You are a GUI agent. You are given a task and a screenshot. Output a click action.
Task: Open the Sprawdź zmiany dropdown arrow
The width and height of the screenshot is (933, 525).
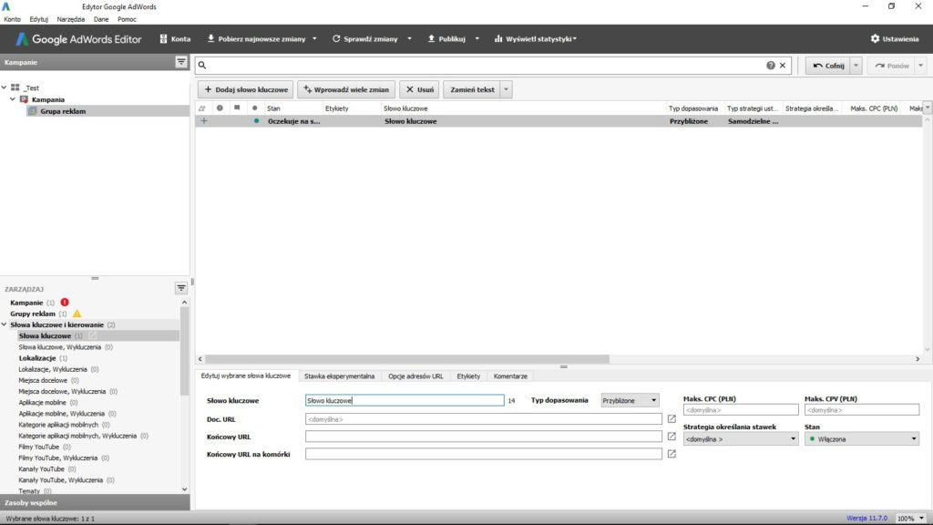409,38
